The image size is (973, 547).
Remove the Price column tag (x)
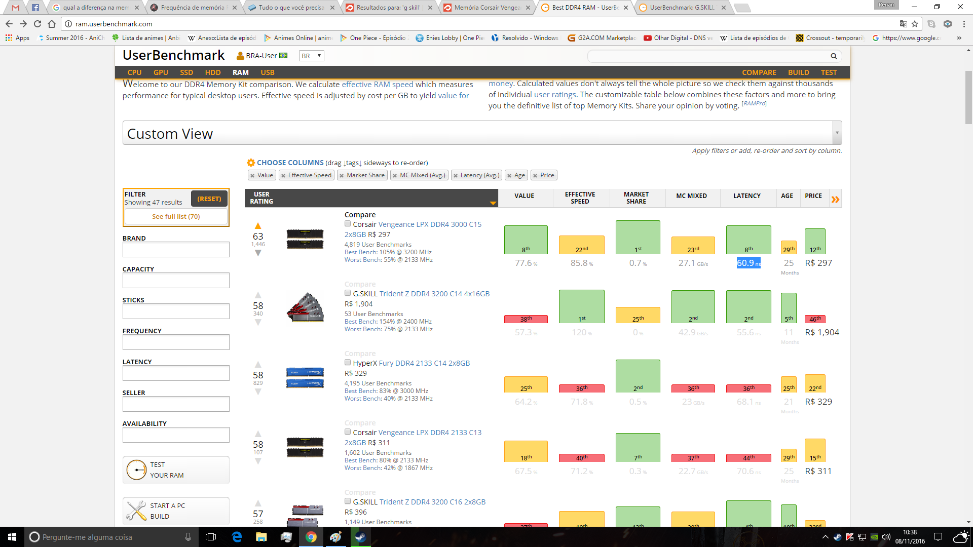pos(535,175)
